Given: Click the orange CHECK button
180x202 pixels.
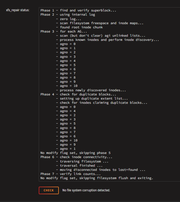Looking at the screenshot, I should click(x=49, y=190).
